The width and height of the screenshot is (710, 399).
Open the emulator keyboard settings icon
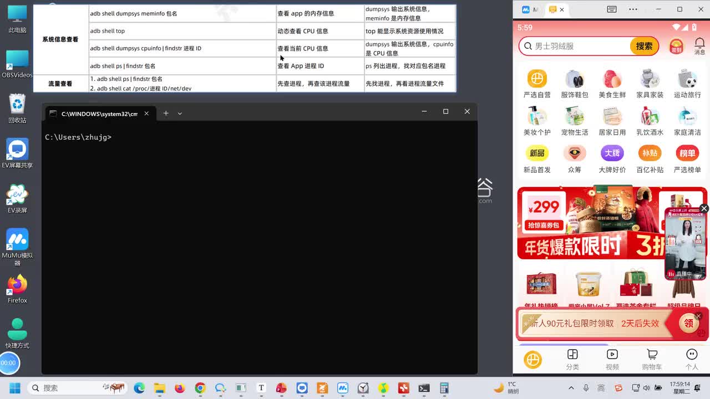612,9
